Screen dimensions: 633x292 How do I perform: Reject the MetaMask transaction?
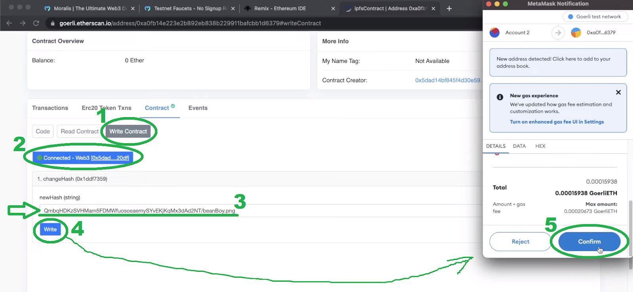[x=520, y=242]
